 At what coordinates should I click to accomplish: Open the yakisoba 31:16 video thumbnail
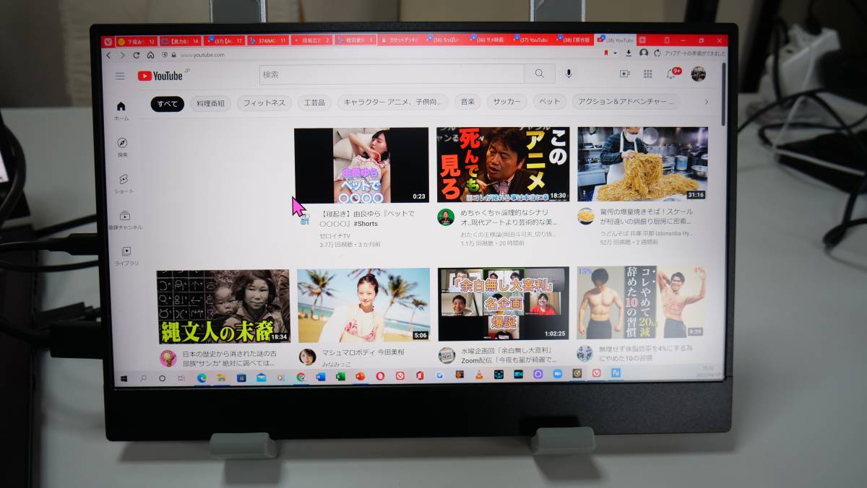(x=642, y=164)
